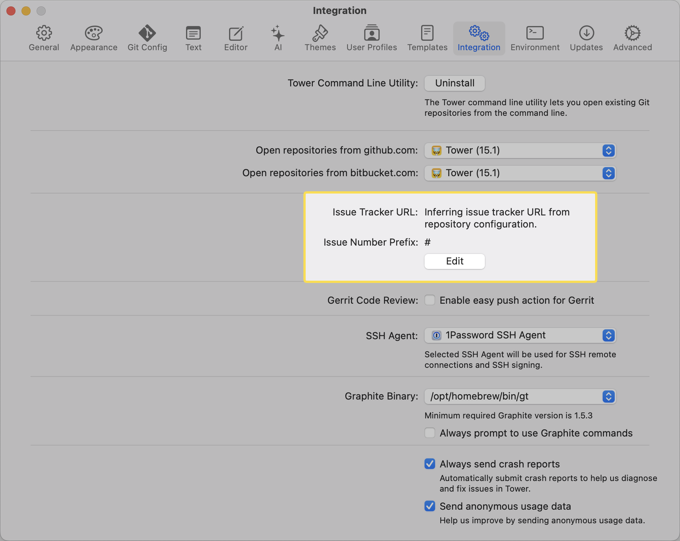
Task: Click the Uninstall command line utility button
Action: tap(454, 83)
